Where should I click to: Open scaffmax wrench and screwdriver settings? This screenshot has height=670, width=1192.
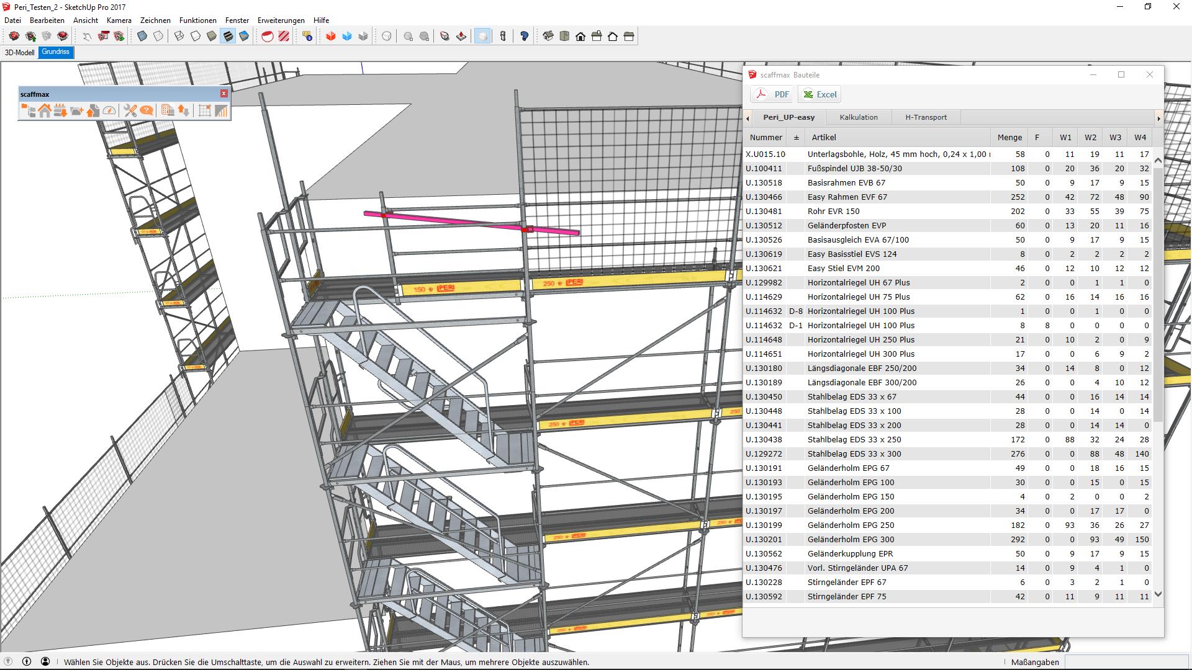(130, 111)
